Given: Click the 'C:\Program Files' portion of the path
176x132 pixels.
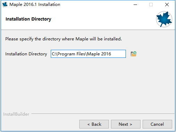Looking at the screenshot, I should pos(69,54).
